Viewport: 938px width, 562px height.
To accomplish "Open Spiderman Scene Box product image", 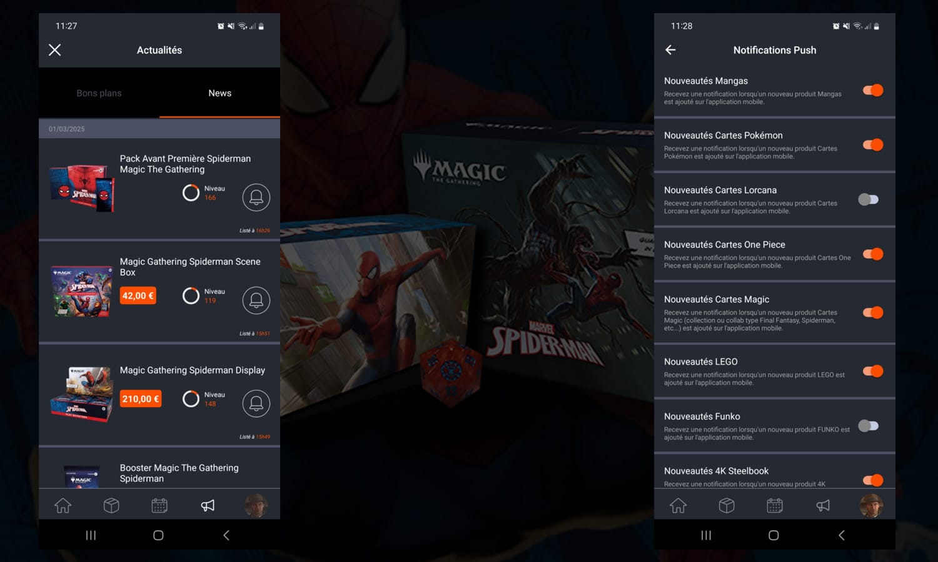I will tap(82, 292).
